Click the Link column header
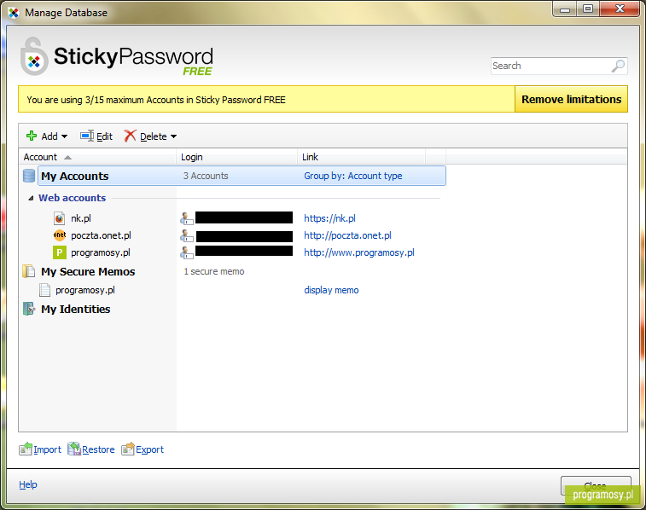 coord(361,157)
